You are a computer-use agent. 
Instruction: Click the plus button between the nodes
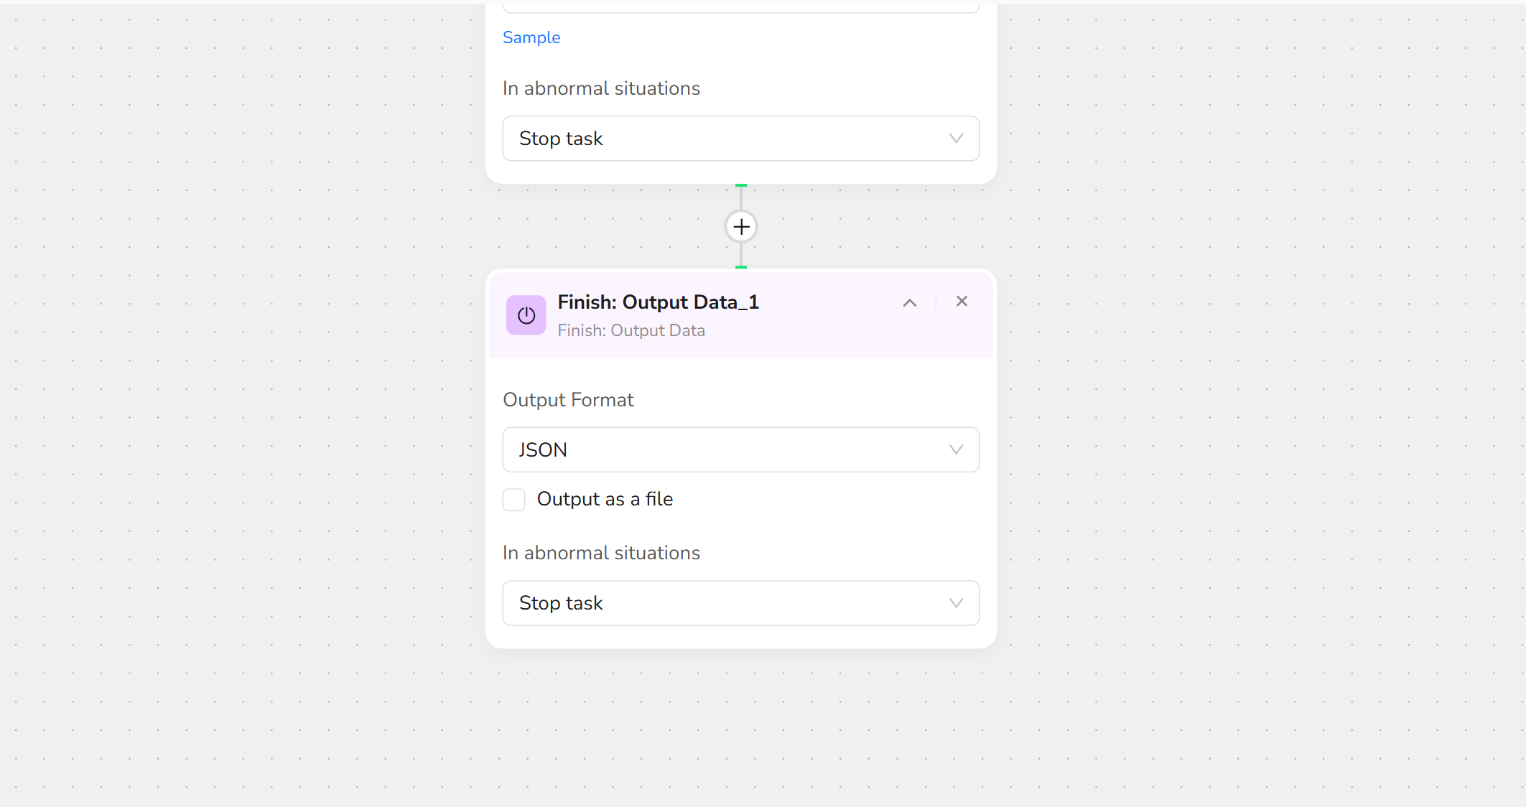click(x=741, y=227)
